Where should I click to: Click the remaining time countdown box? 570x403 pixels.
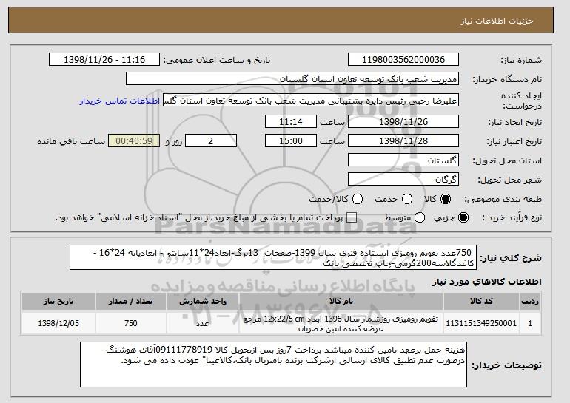click(134, 141)
